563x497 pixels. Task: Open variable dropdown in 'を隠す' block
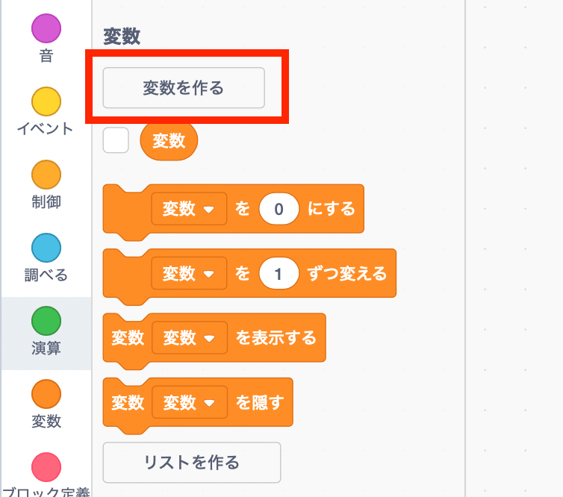[190, 402]
